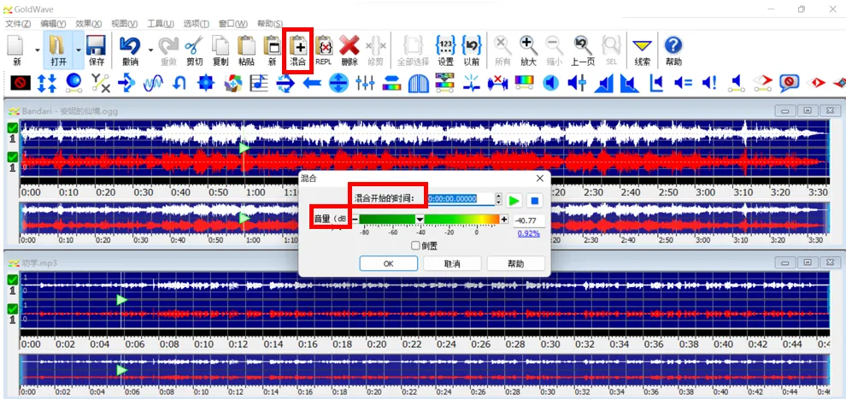Open the 设置 selection settings icon
The image size is (846, 399).
pyautogui.click(x=446, y=46)
